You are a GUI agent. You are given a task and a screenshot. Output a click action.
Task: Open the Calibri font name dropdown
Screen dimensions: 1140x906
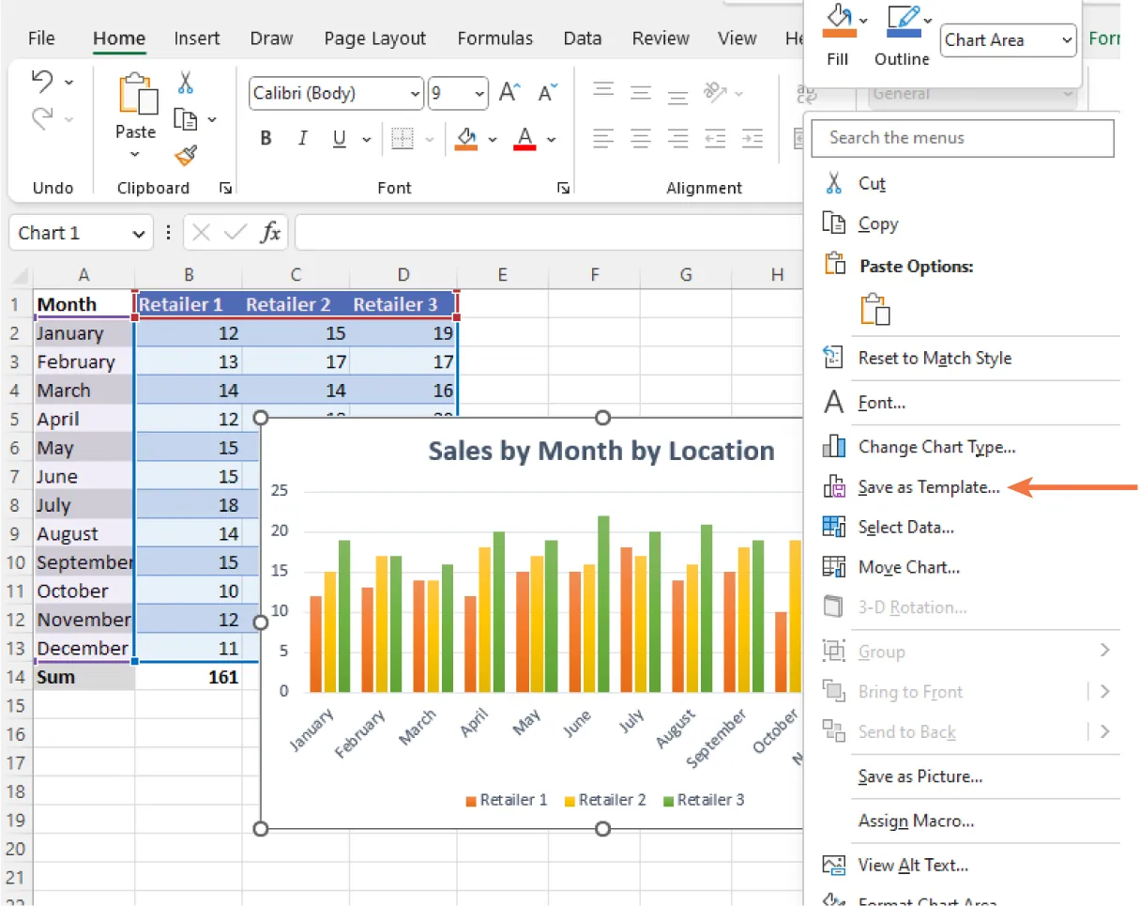click(416, 94)
